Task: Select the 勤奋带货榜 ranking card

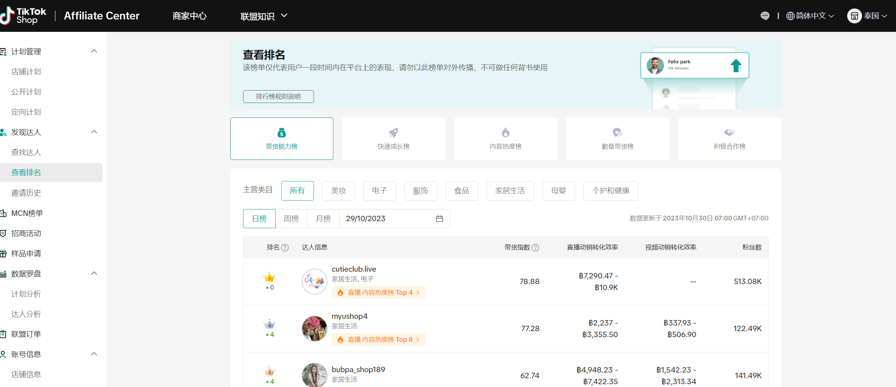Action: point(617,139)
